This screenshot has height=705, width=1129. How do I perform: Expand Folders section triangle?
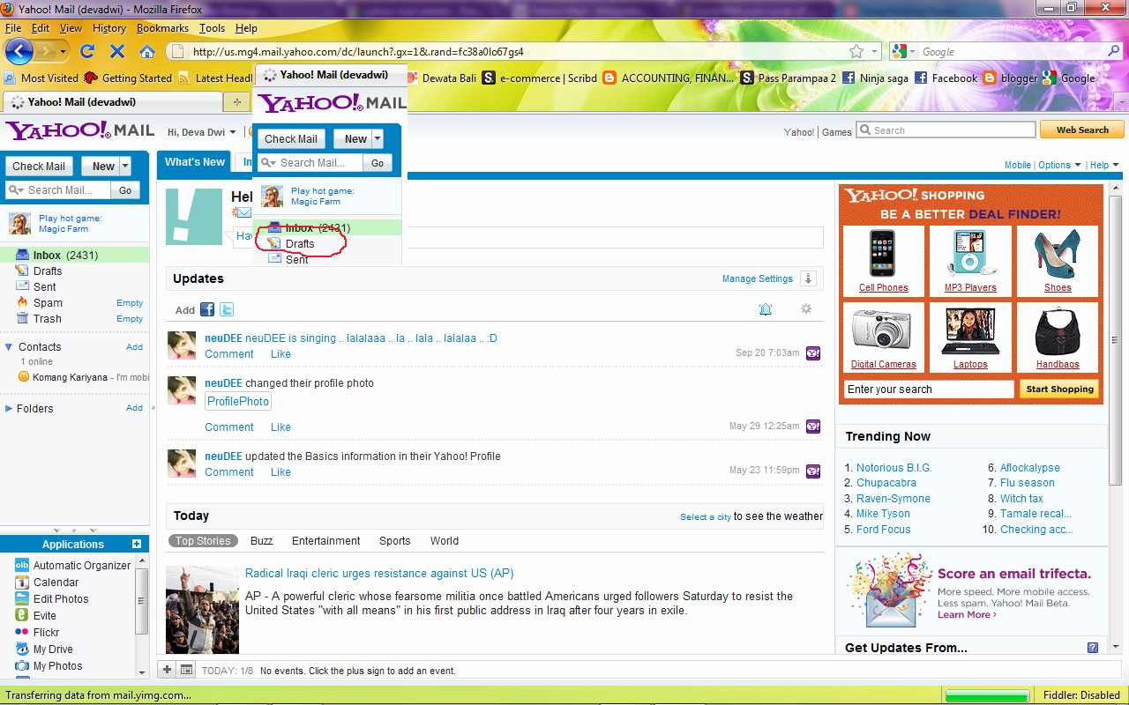[x=9, y=408]
